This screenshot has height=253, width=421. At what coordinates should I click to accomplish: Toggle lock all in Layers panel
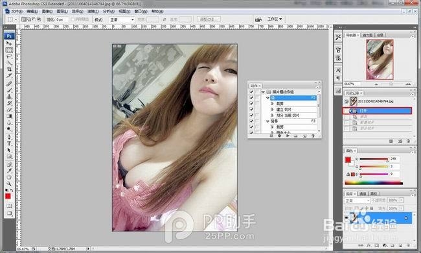point(372,208)
